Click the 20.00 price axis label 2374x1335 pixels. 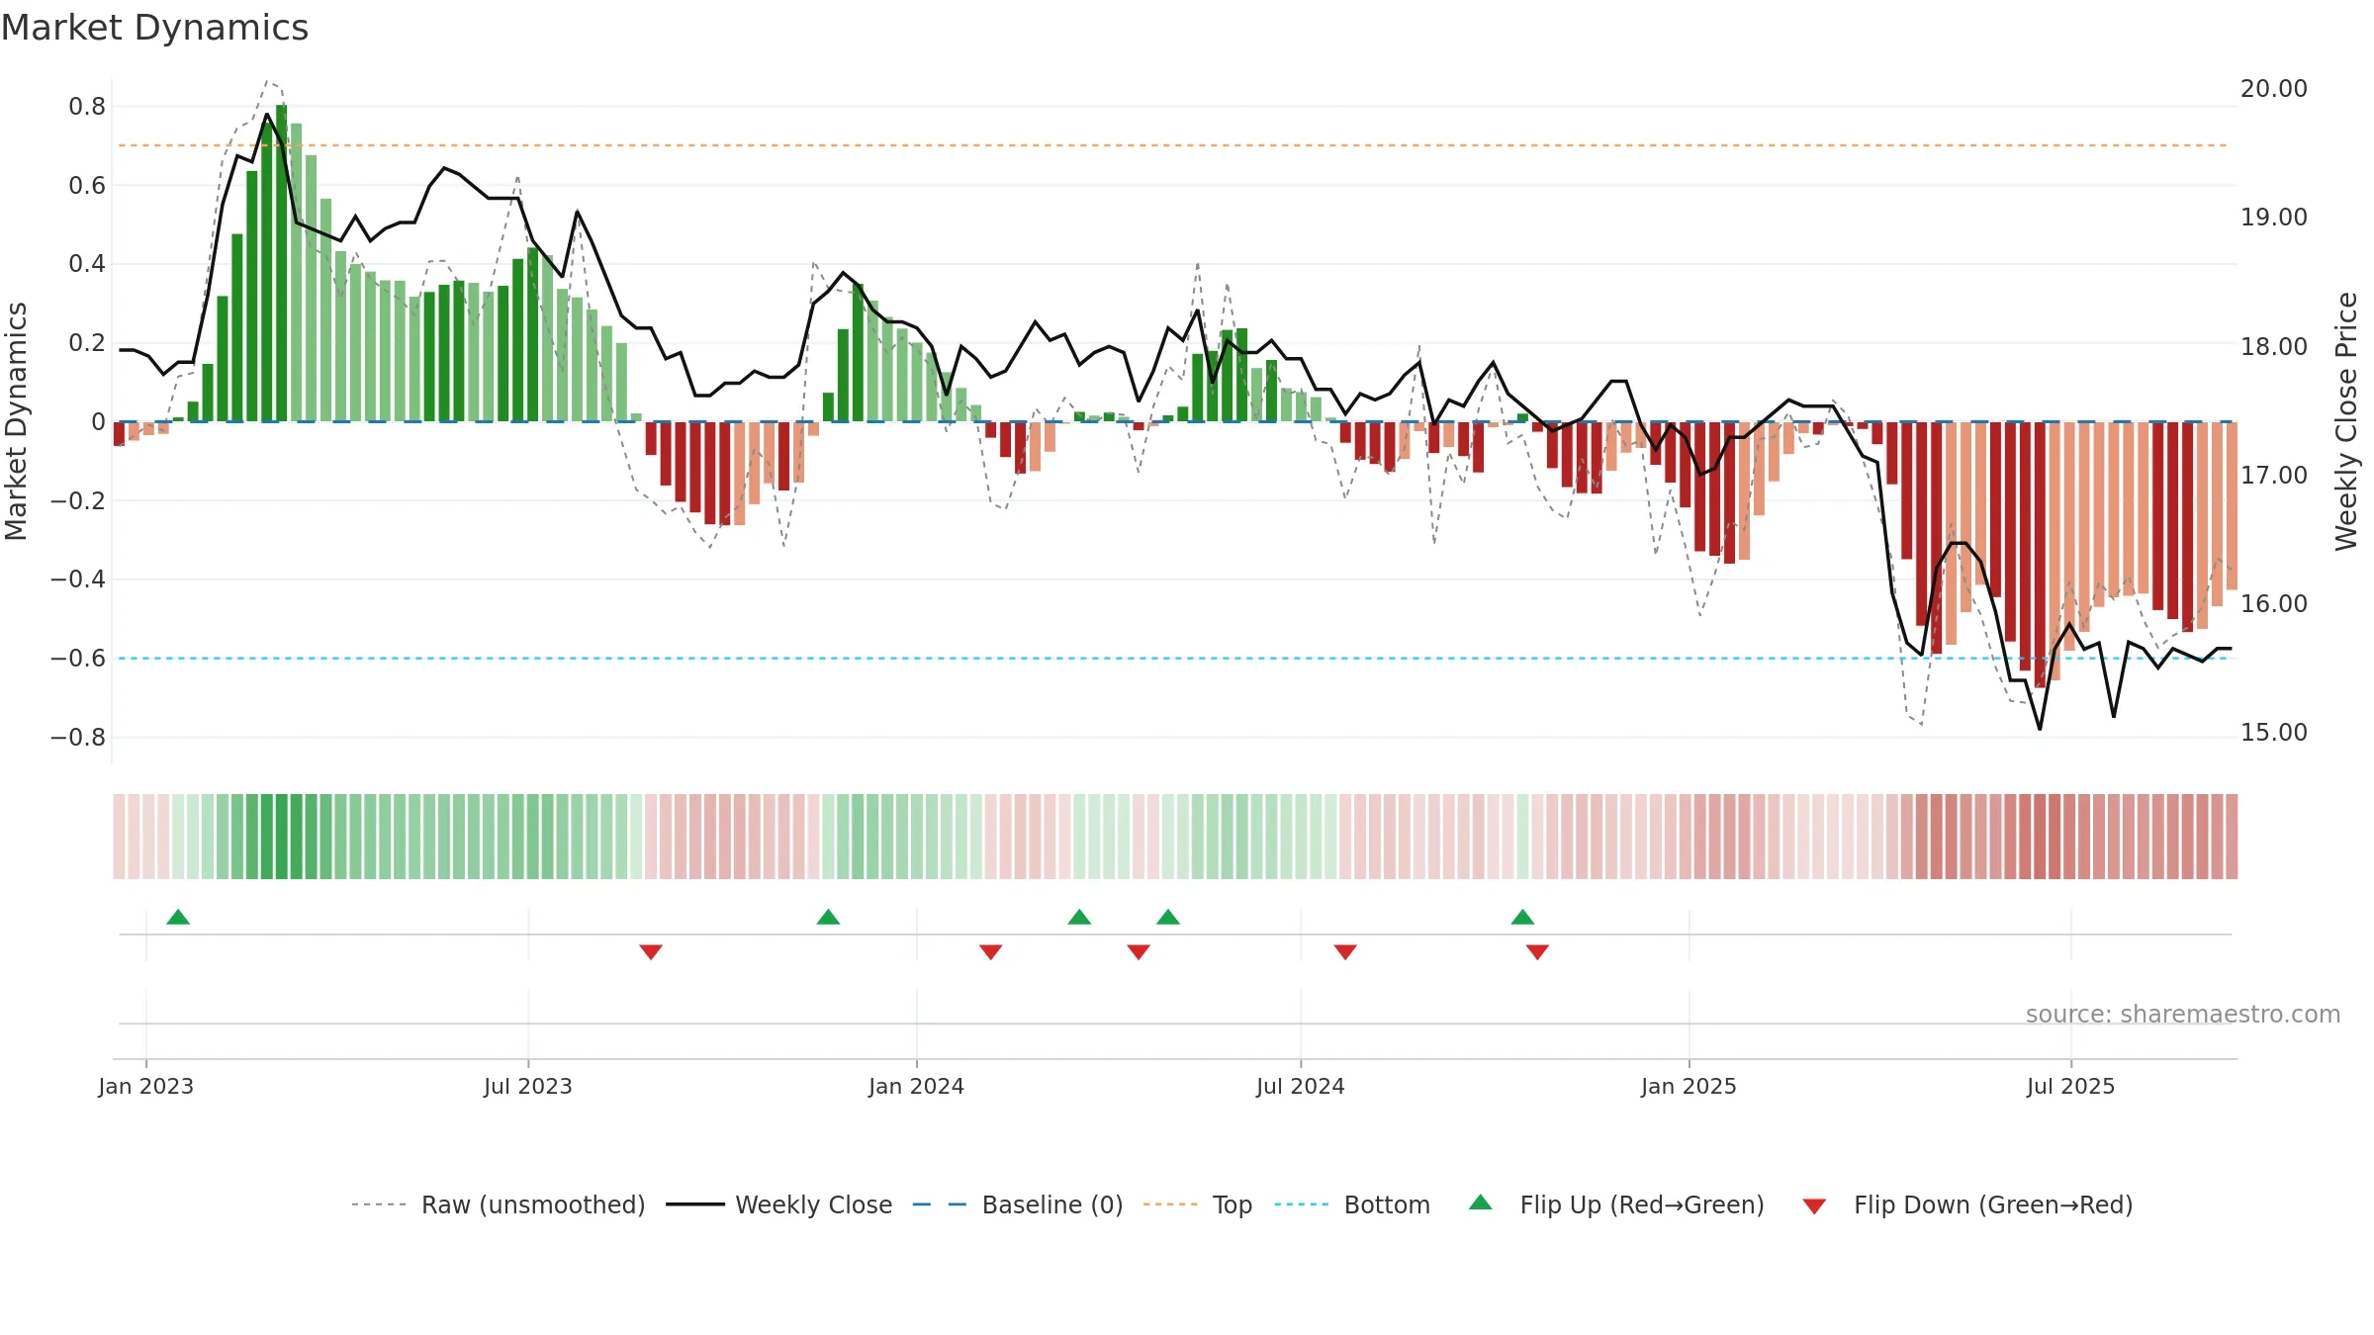pos(2274,89)
